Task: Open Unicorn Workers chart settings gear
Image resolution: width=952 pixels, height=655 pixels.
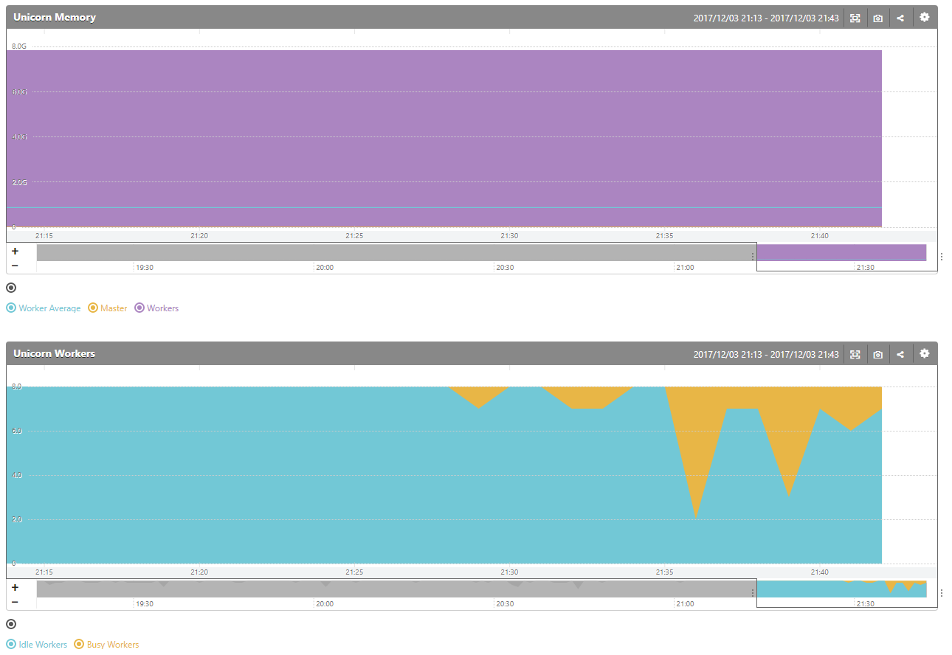Action: point(924,353)
